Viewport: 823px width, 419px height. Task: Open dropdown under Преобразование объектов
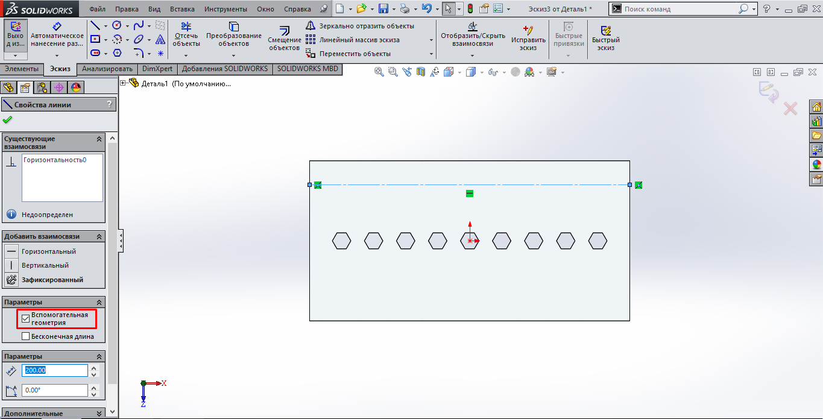234,55
